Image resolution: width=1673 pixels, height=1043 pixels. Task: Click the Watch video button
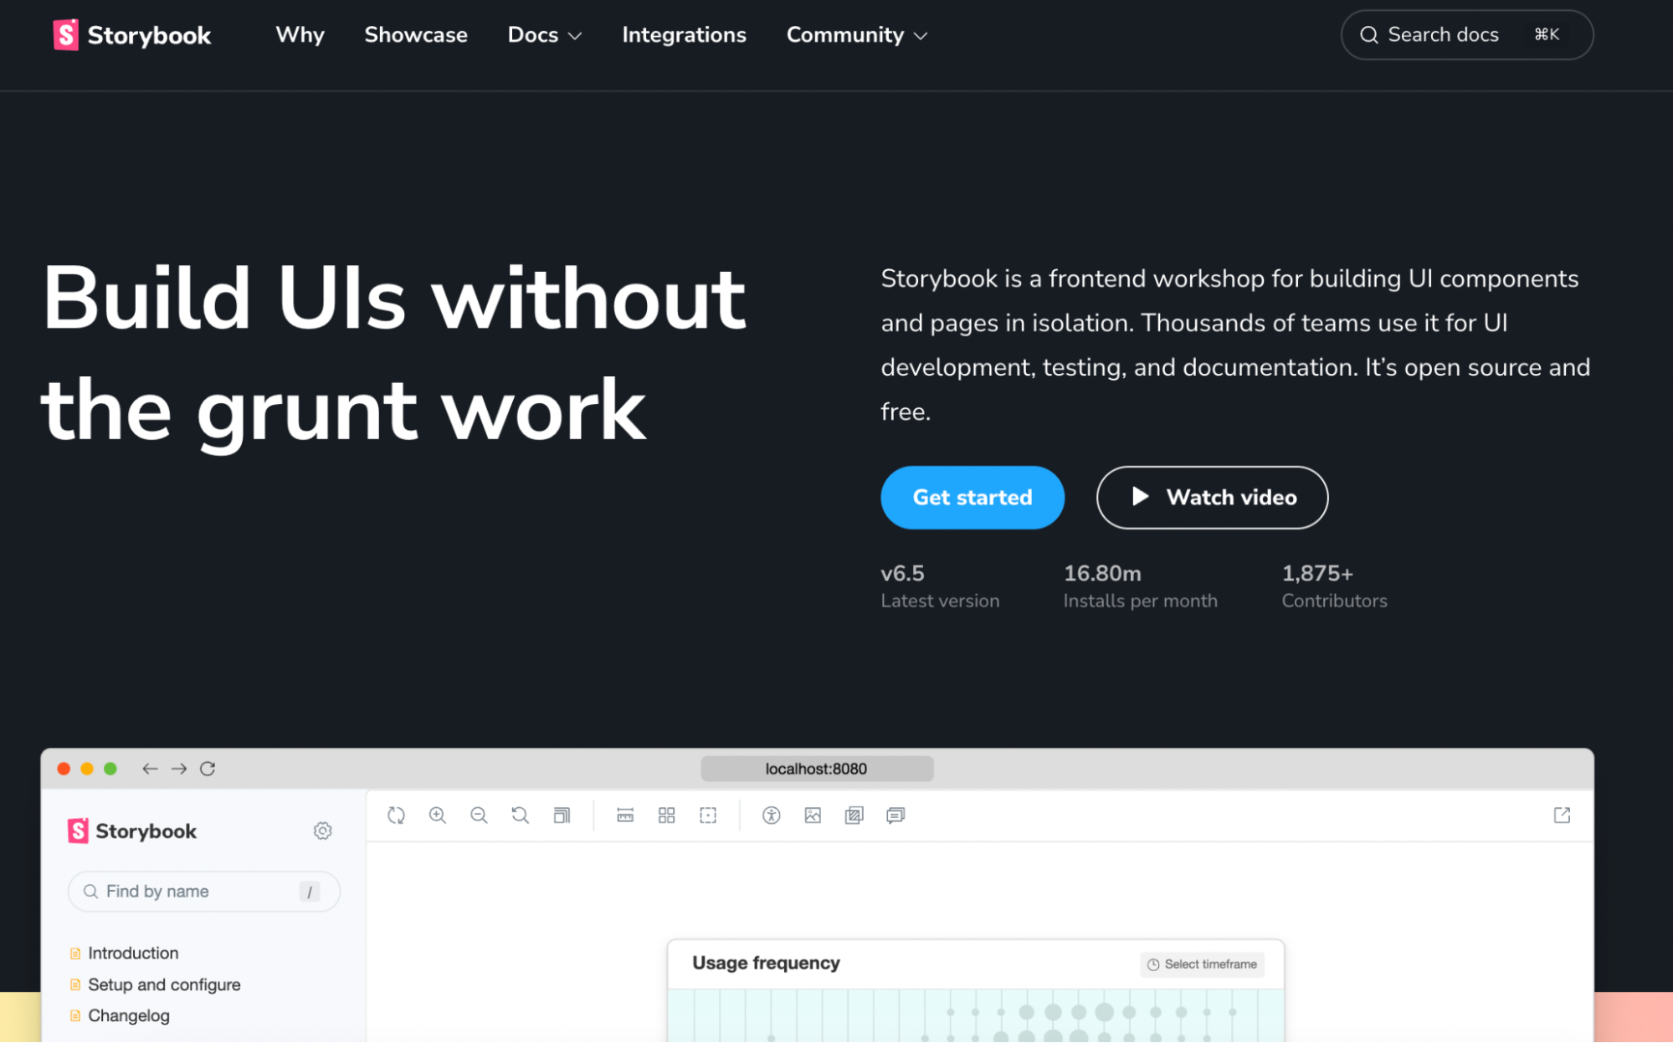click(x=1212, y=498)
